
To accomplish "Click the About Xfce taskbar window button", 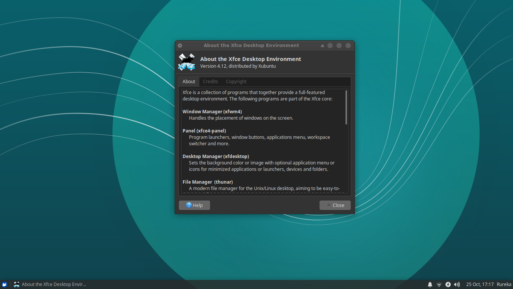I will coord(50,284).
